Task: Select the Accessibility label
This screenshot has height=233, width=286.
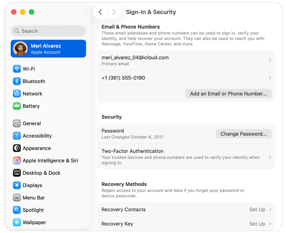Action: [37, 136]
